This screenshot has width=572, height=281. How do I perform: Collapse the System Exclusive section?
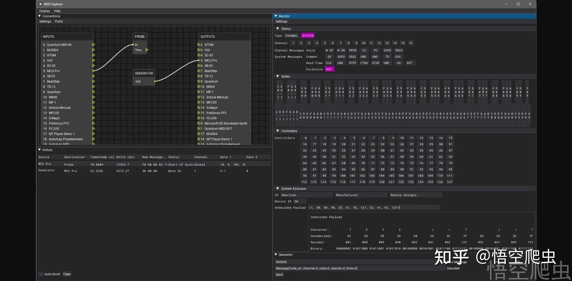(x=278, y=189)
